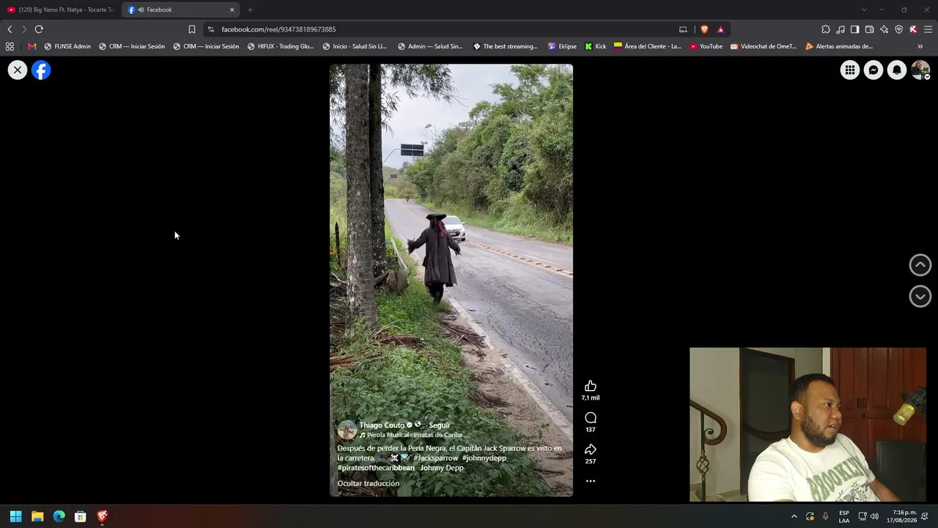Viewport: 938px width, 528px height.
Task: Click the #Jacksparrow hashtag
Action: (436, 458)
